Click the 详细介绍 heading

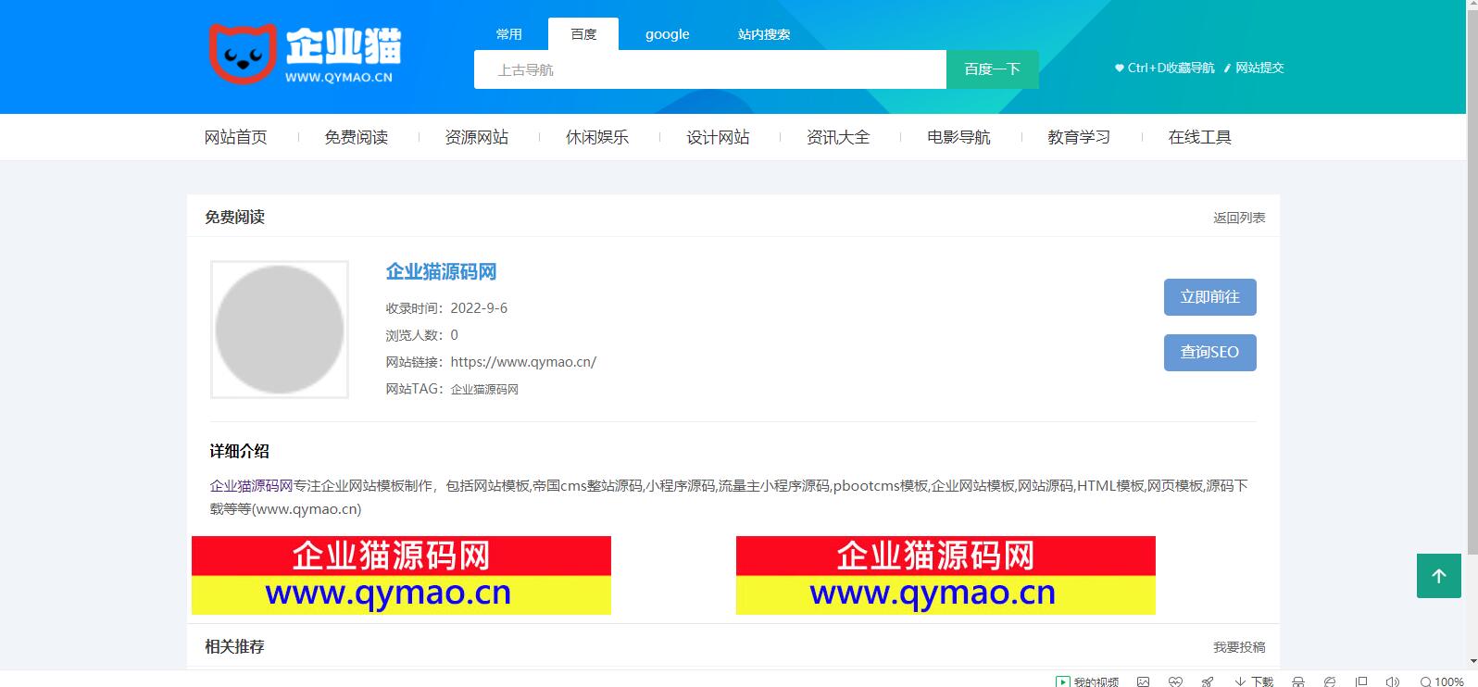pos(239,451)
